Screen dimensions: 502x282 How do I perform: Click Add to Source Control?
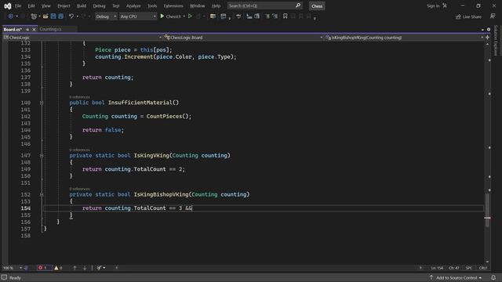(x=457, y=277)
